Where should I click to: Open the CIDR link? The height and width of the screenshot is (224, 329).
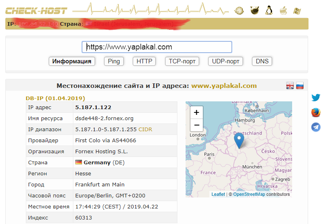145,130
